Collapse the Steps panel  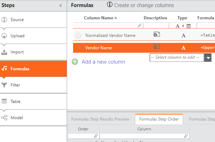click(60, 6)
